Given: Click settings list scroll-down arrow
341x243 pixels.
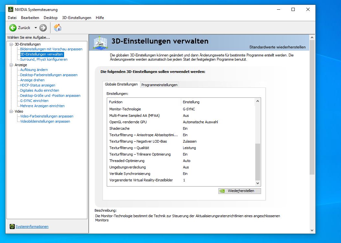Looking at the screenshot, I should (x=258, y=183).
